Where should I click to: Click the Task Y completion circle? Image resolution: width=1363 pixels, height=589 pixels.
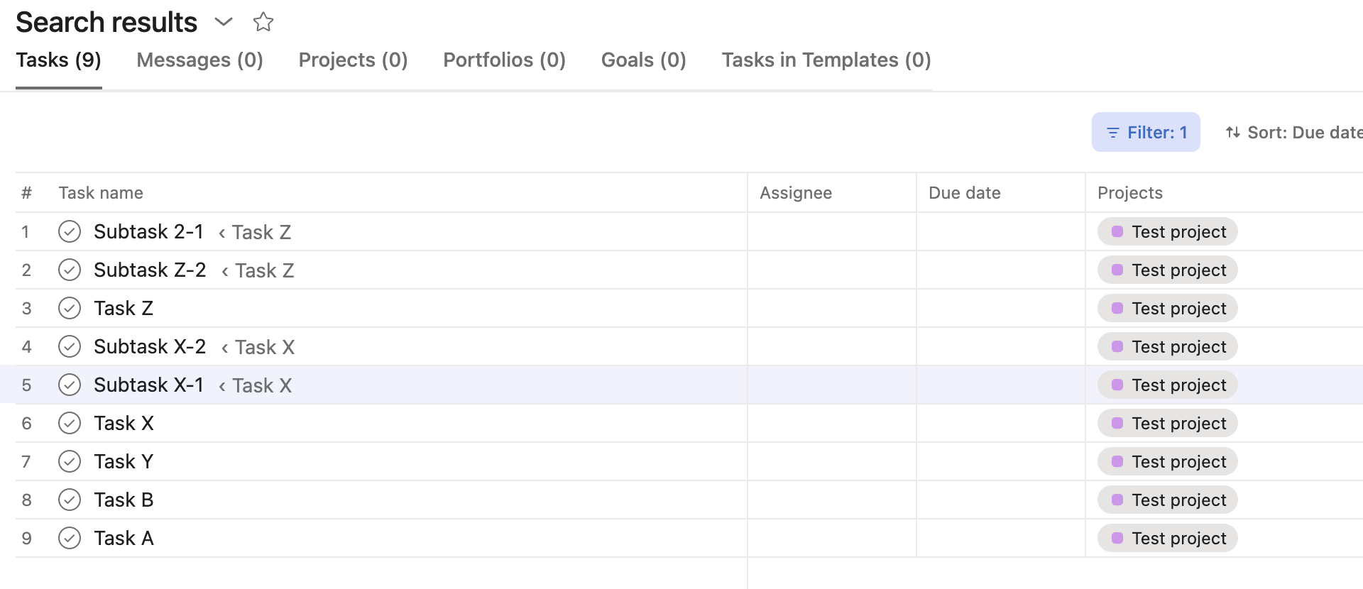pyautogui.click(x=70, y=461)
